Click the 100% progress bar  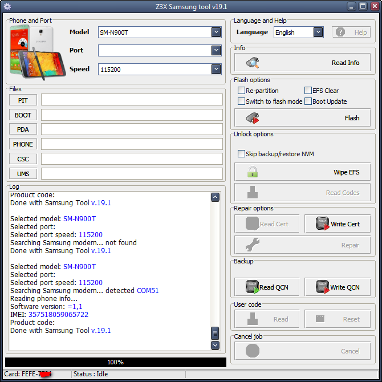pos(116,362)
